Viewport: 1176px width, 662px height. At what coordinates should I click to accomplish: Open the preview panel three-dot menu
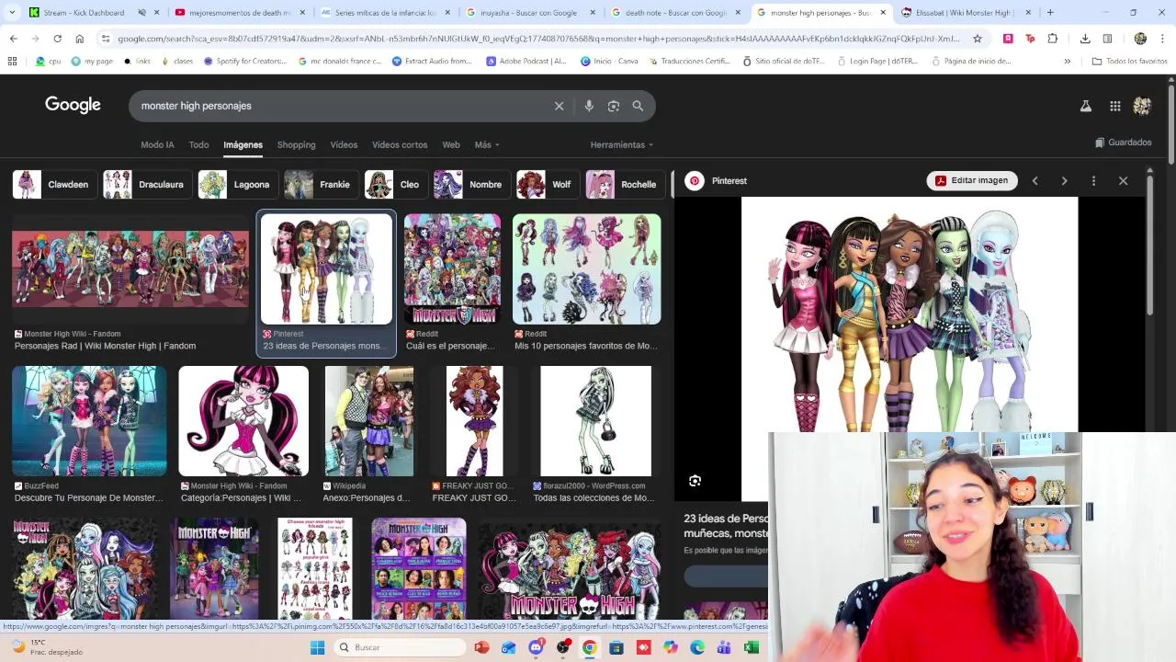click(1093, 181)
